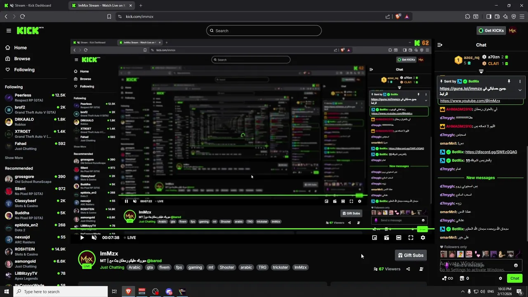Select the baby face emote in chat
The width and height of the screenshot is (528, 297).
pyautogui.click(x=469, y=254)
